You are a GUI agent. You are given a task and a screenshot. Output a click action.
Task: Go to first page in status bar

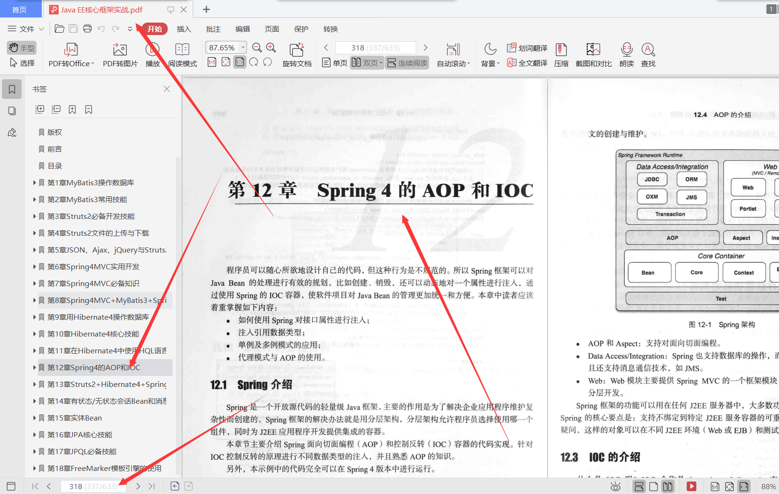coord(35,486)
